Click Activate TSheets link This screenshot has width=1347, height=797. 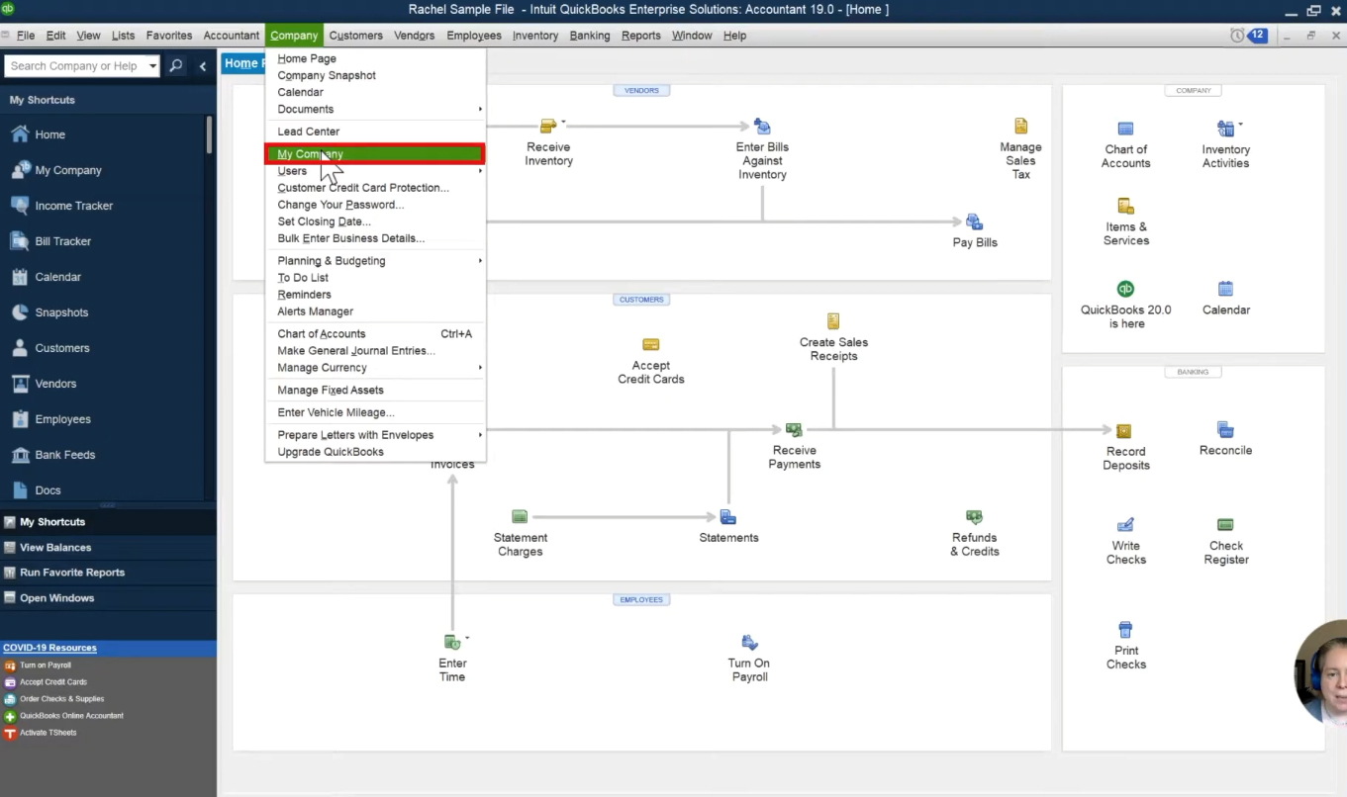[x=48, y=733]
